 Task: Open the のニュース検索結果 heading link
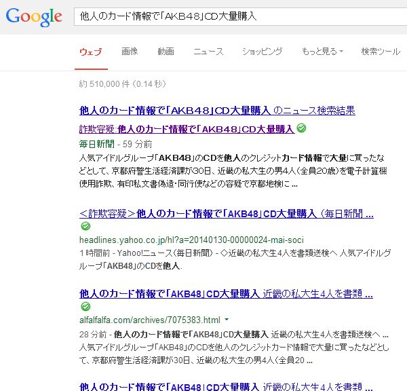(x=217, y=111)
